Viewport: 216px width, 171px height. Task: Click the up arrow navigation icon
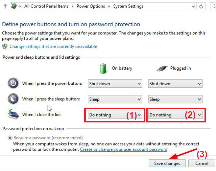click(x=5, y=6)
